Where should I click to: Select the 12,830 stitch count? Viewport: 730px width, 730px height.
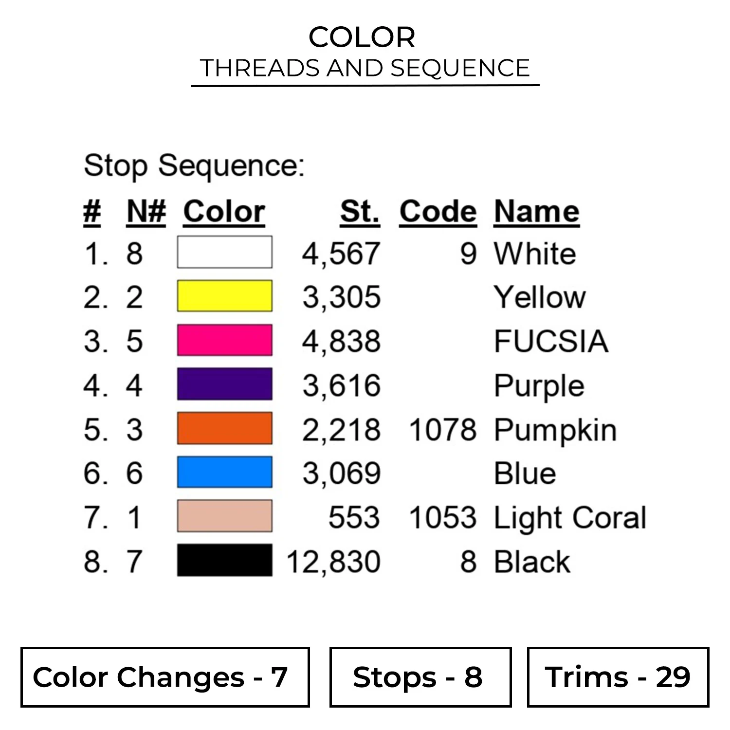[334, 562]
